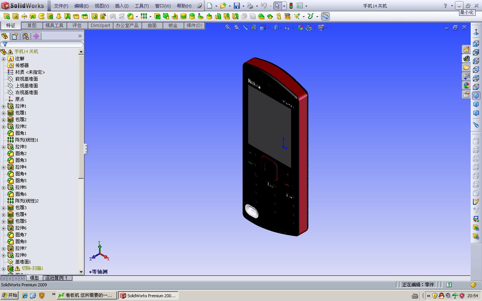Expand the 注解 tree node
Viewport: 482px width, 301px height.
4,59
